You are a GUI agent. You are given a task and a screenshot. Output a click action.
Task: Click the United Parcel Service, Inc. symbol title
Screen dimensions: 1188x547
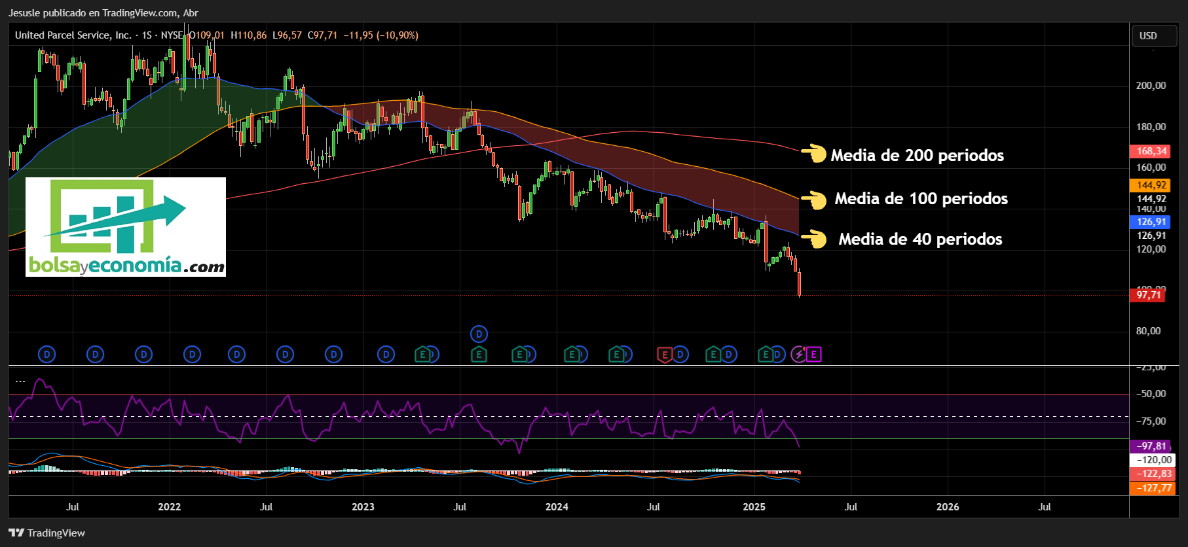tap(73, 35)
